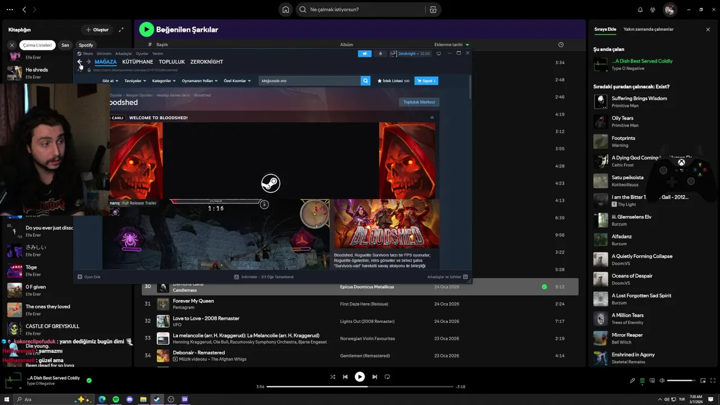Toggle repeat in Spotify player
This screenshot has width=720, height=405.
pyautogui.click(x=387, y=377)
